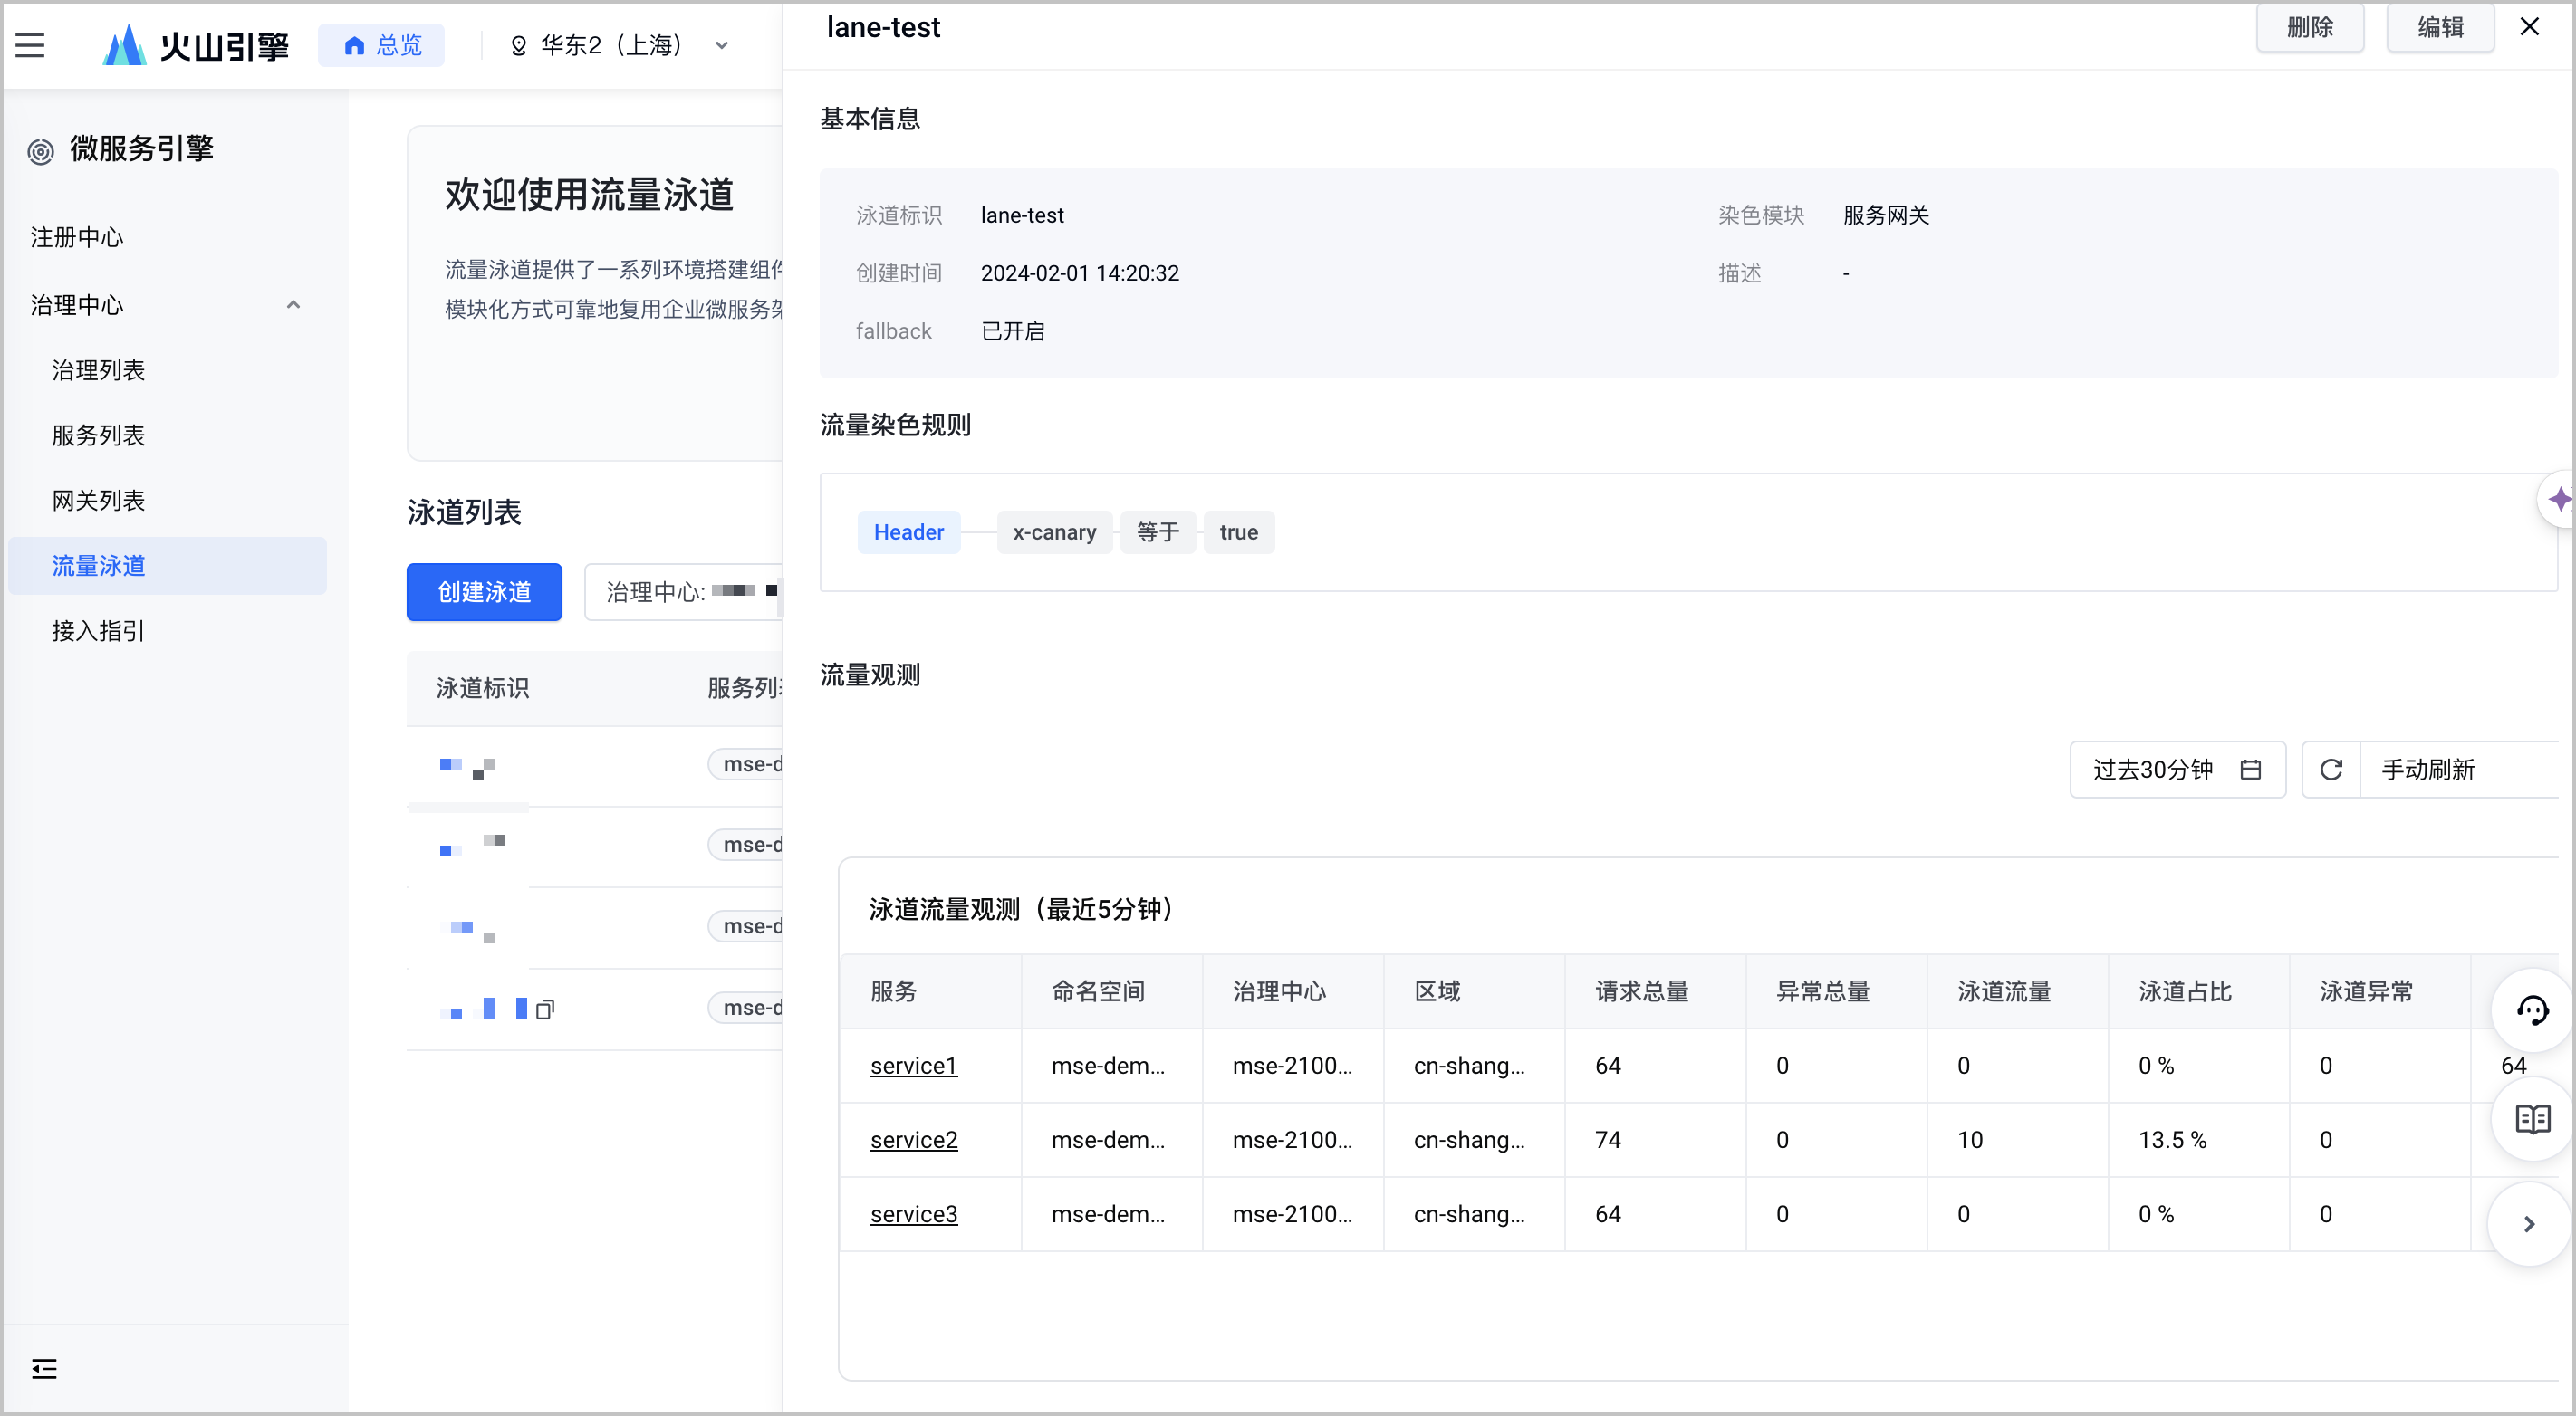The width and height of the screenshot is (2576, 1416).
Task: Expand the 华东2（上海）region dropdown
Action: [x=620, y=45]
